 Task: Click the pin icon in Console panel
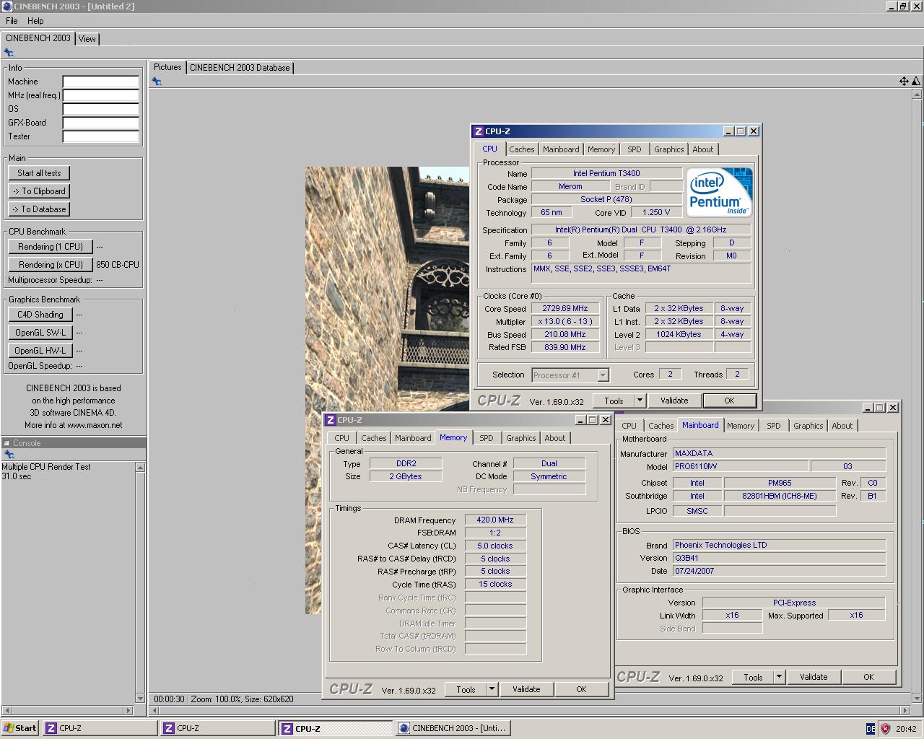pos(9,455)
